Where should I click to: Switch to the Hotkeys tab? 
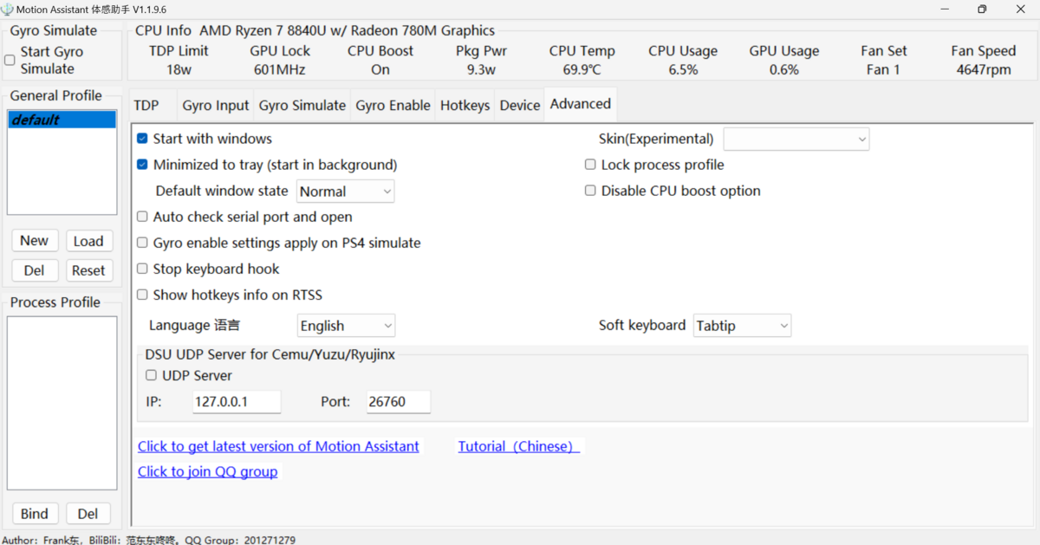coord(465,106)
